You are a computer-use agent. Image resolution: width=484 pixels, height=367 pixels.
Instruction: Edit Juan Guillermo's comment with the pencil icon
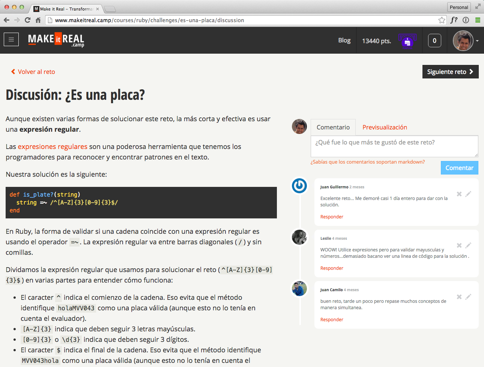(x=468, y=194)
